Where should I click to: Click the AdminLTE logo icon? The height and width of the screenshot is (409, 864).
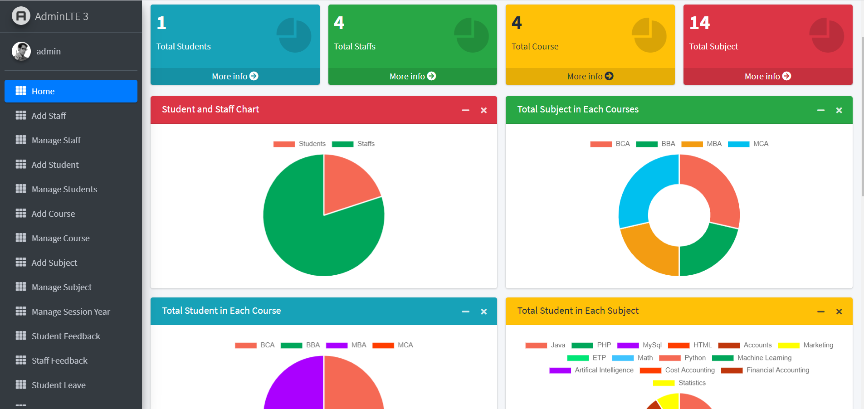tap(20, 16)
